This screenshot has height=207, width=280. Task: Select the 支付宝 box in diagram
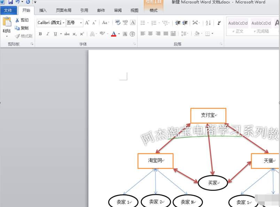tap(208, 115)
